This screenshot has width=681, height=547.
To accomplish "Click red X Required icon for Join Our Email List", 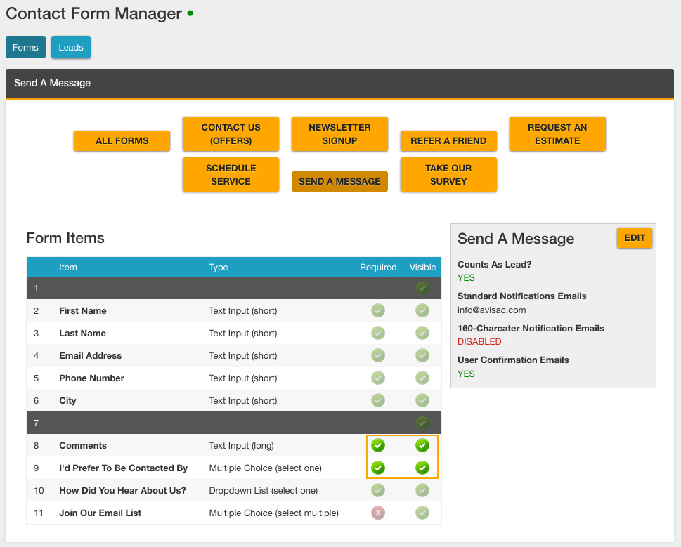I will 378,513.
